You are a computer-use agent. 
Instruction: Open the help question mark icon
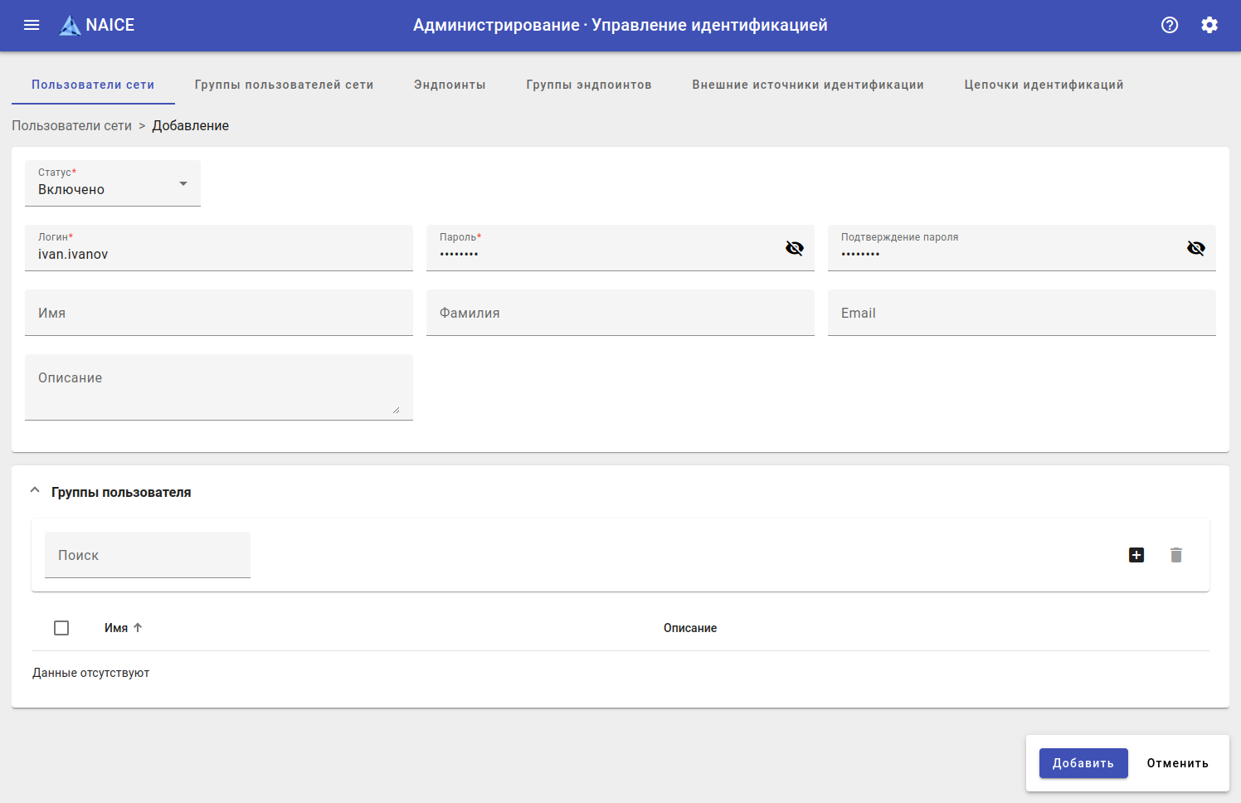[1170, 25]
